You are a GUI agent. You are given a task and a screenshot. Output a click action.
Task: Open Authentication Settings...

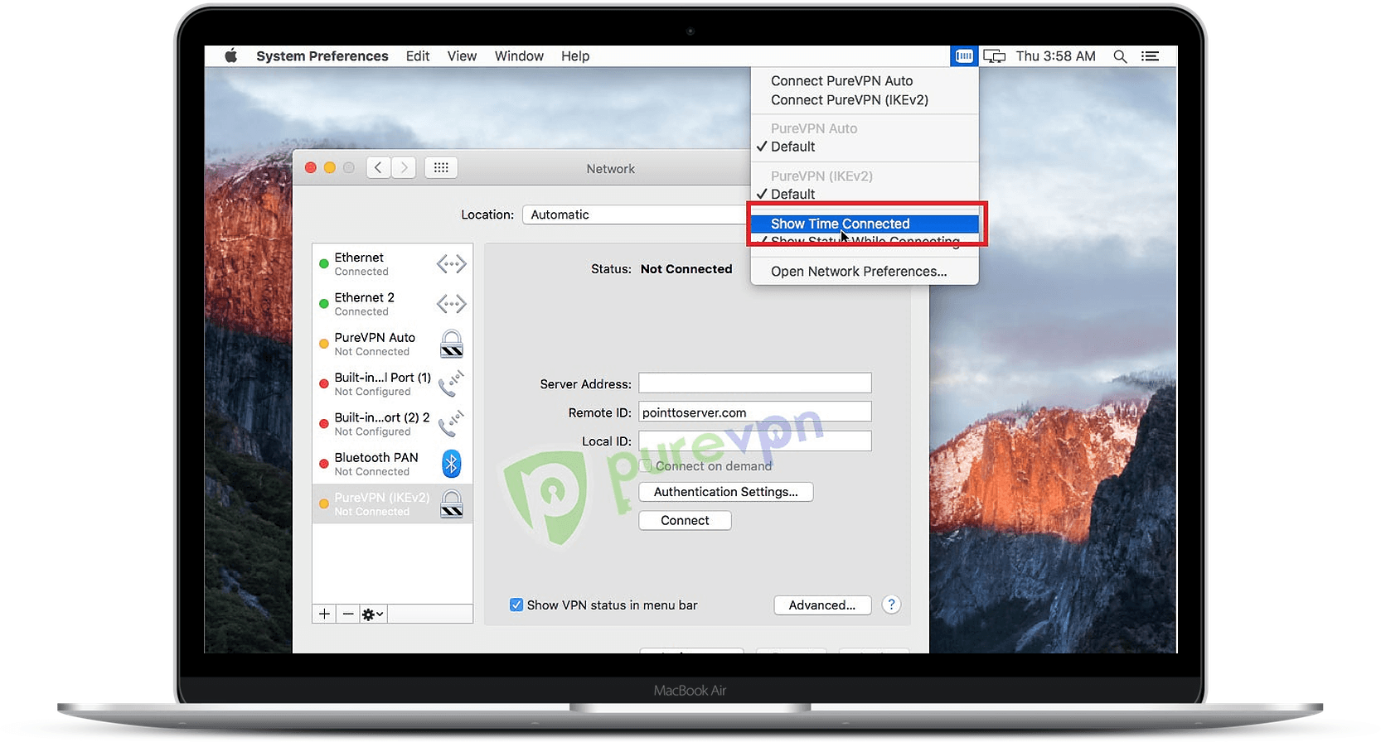tap(726, 492)
